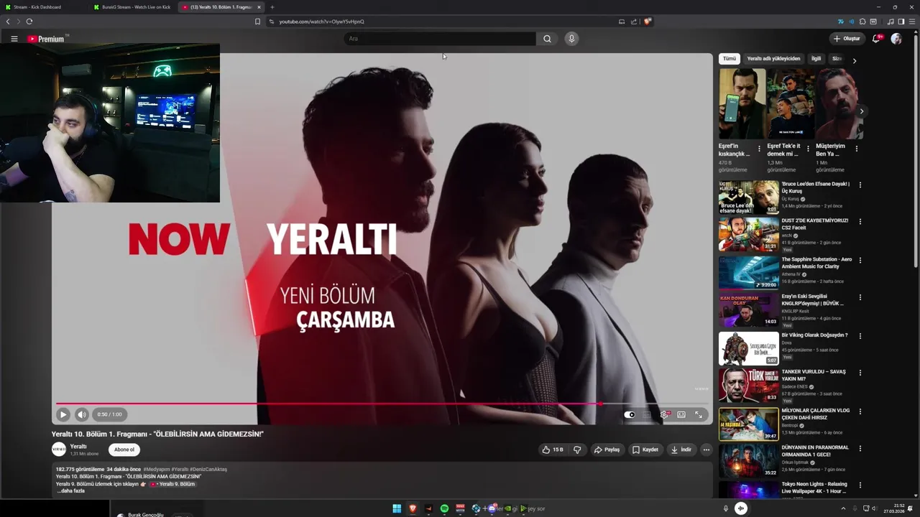
Task: Open Discord from the taskbar
Action: tap(492, 508)
